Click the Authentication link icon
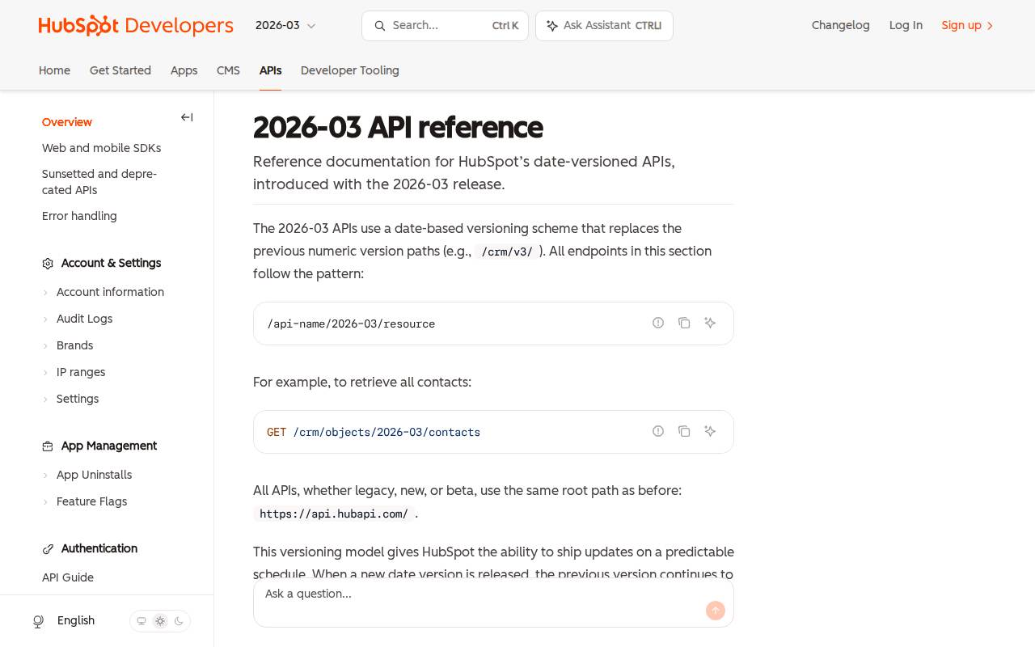 click(48, 549)
